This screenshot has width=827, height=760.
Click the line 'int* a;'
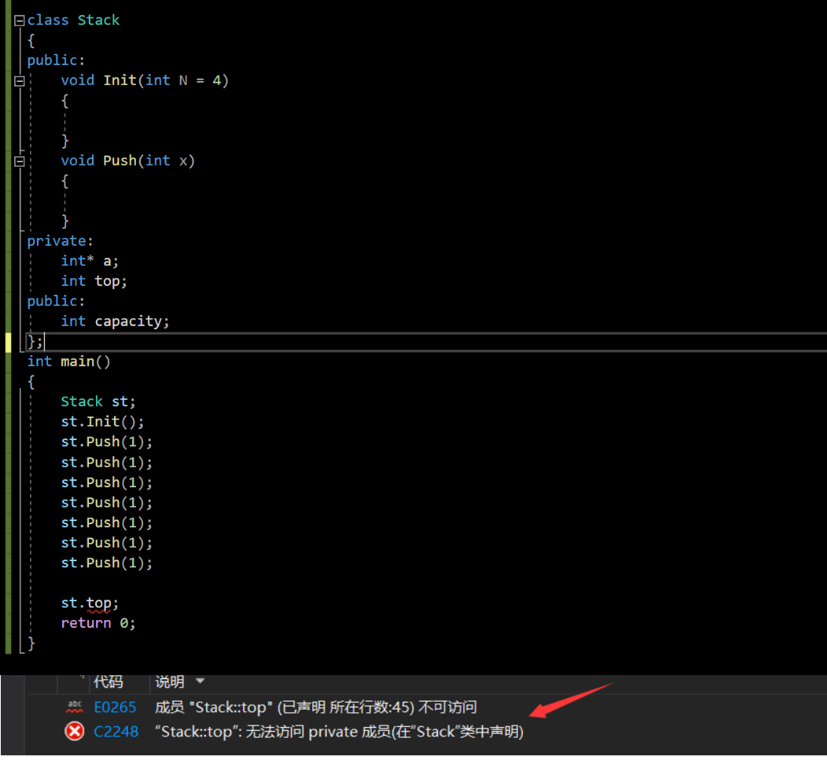point(90,261)
